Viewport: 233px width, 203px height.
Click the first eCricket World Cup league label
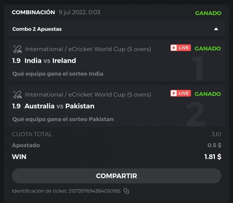(88, 49)
